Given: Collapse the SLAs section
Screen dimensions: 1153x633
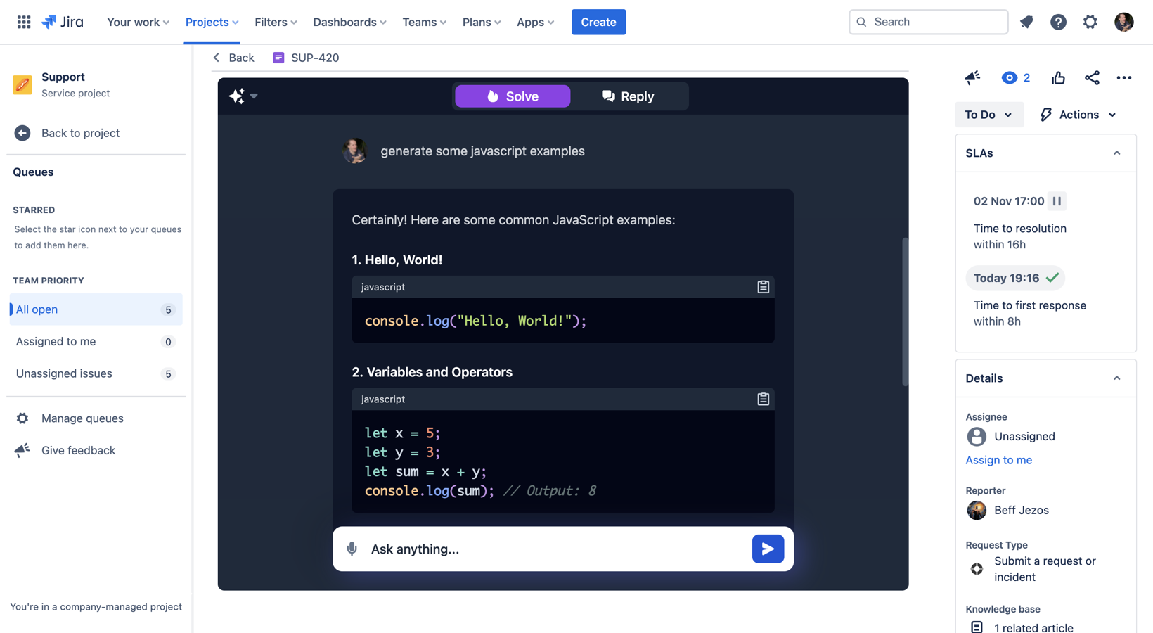Looking at the screenshot, I should coord(1116,153).
